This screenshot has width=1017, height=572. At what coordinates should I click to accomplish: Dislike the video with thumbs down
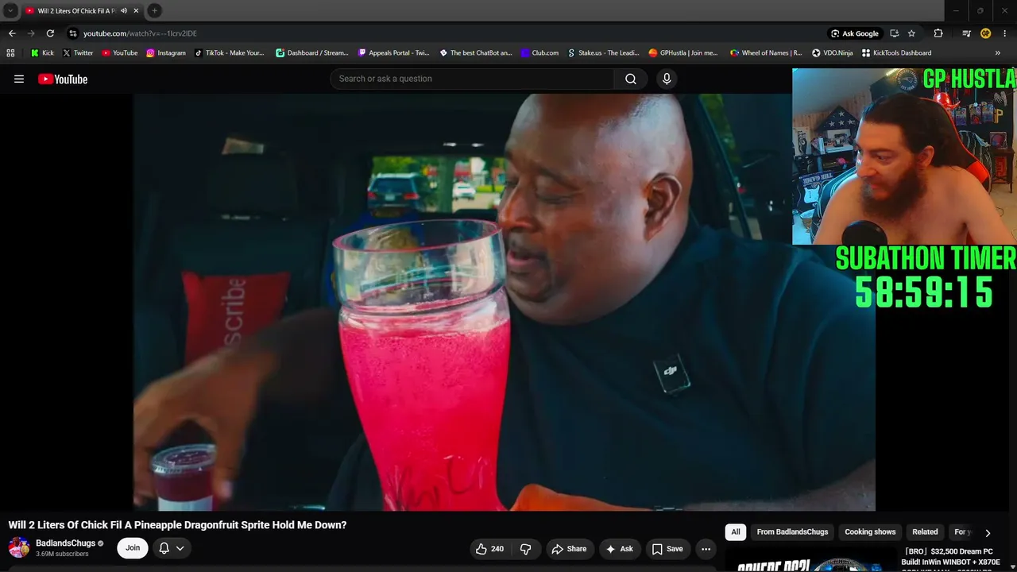click(x=526, y=549)
